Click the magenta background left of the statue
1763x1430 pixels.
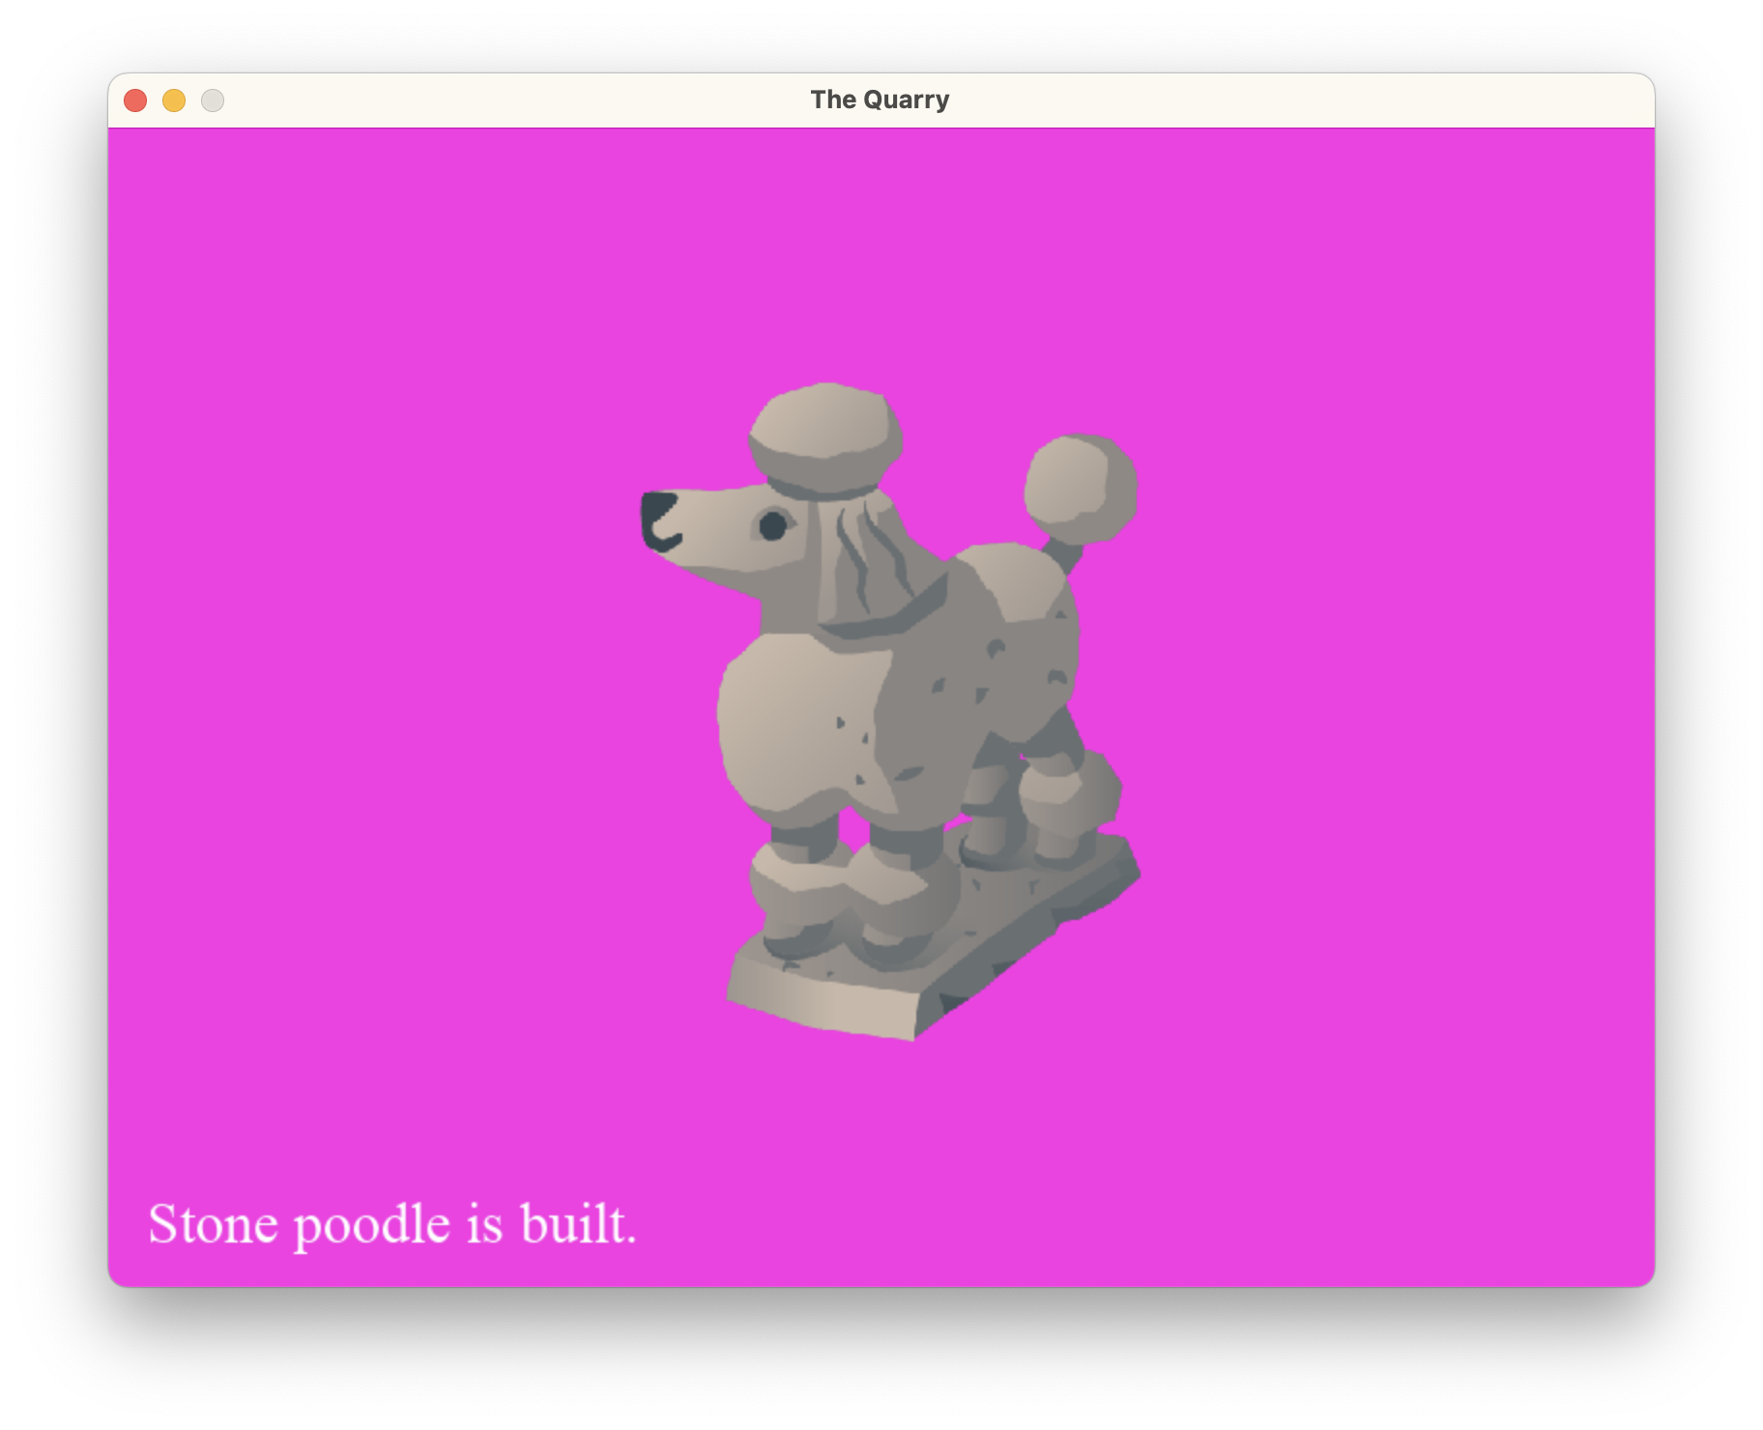point(387,676)
